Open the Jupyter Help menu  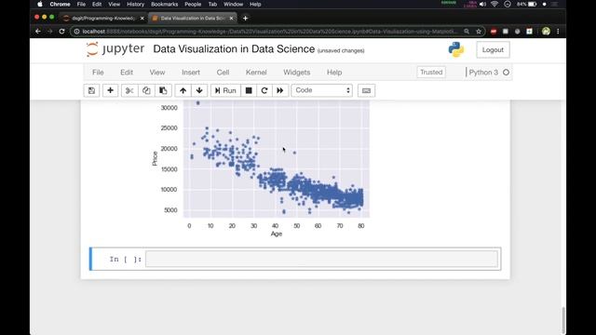tap(334, 73)
